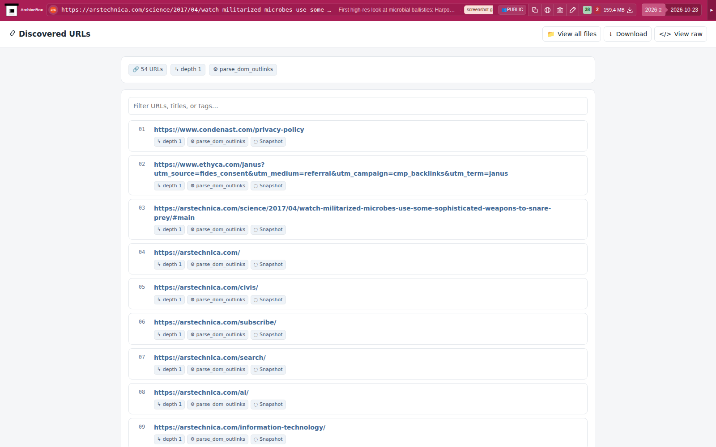Click Snapshot tag under the subscribe URL
The image size is (716, 447).
coord(268,335)
